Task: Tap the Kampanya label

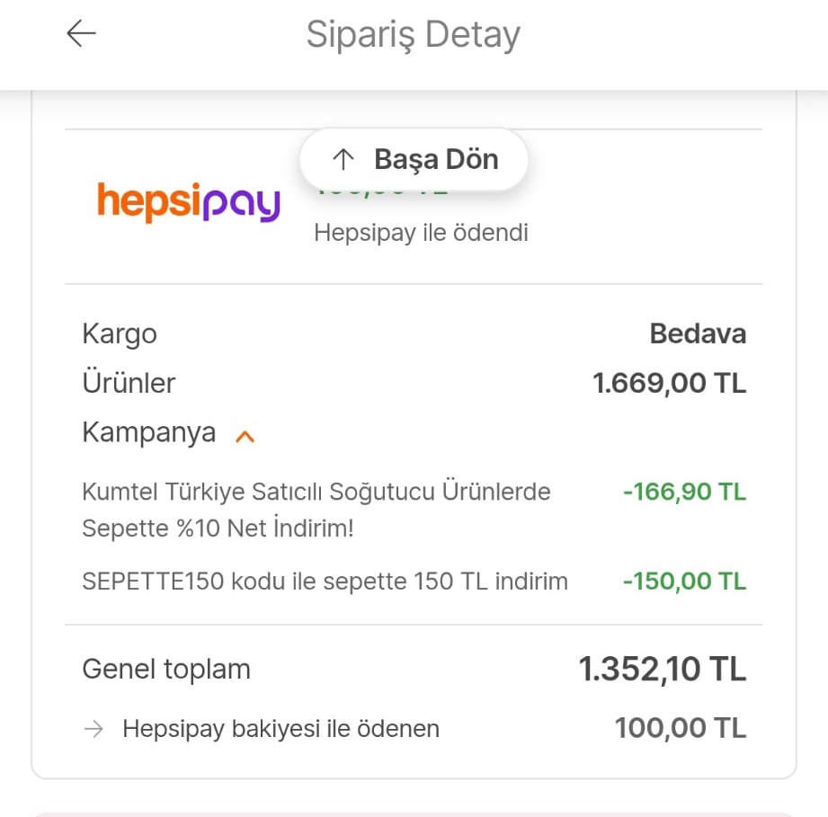Action: [149, 433]
